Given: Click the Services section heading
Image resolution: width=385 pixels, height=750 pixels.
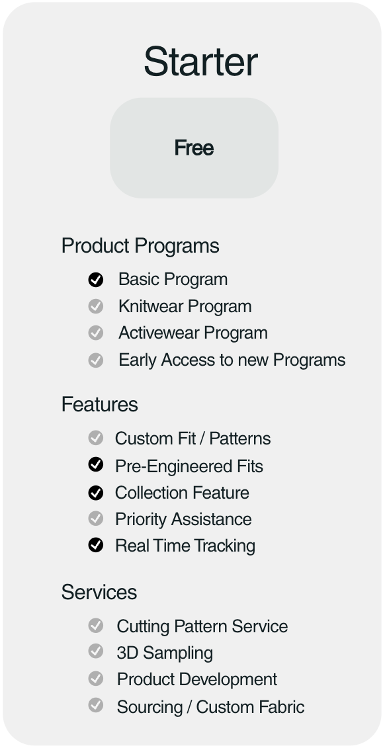Looking at the screenshot, I should coord(99,592).
